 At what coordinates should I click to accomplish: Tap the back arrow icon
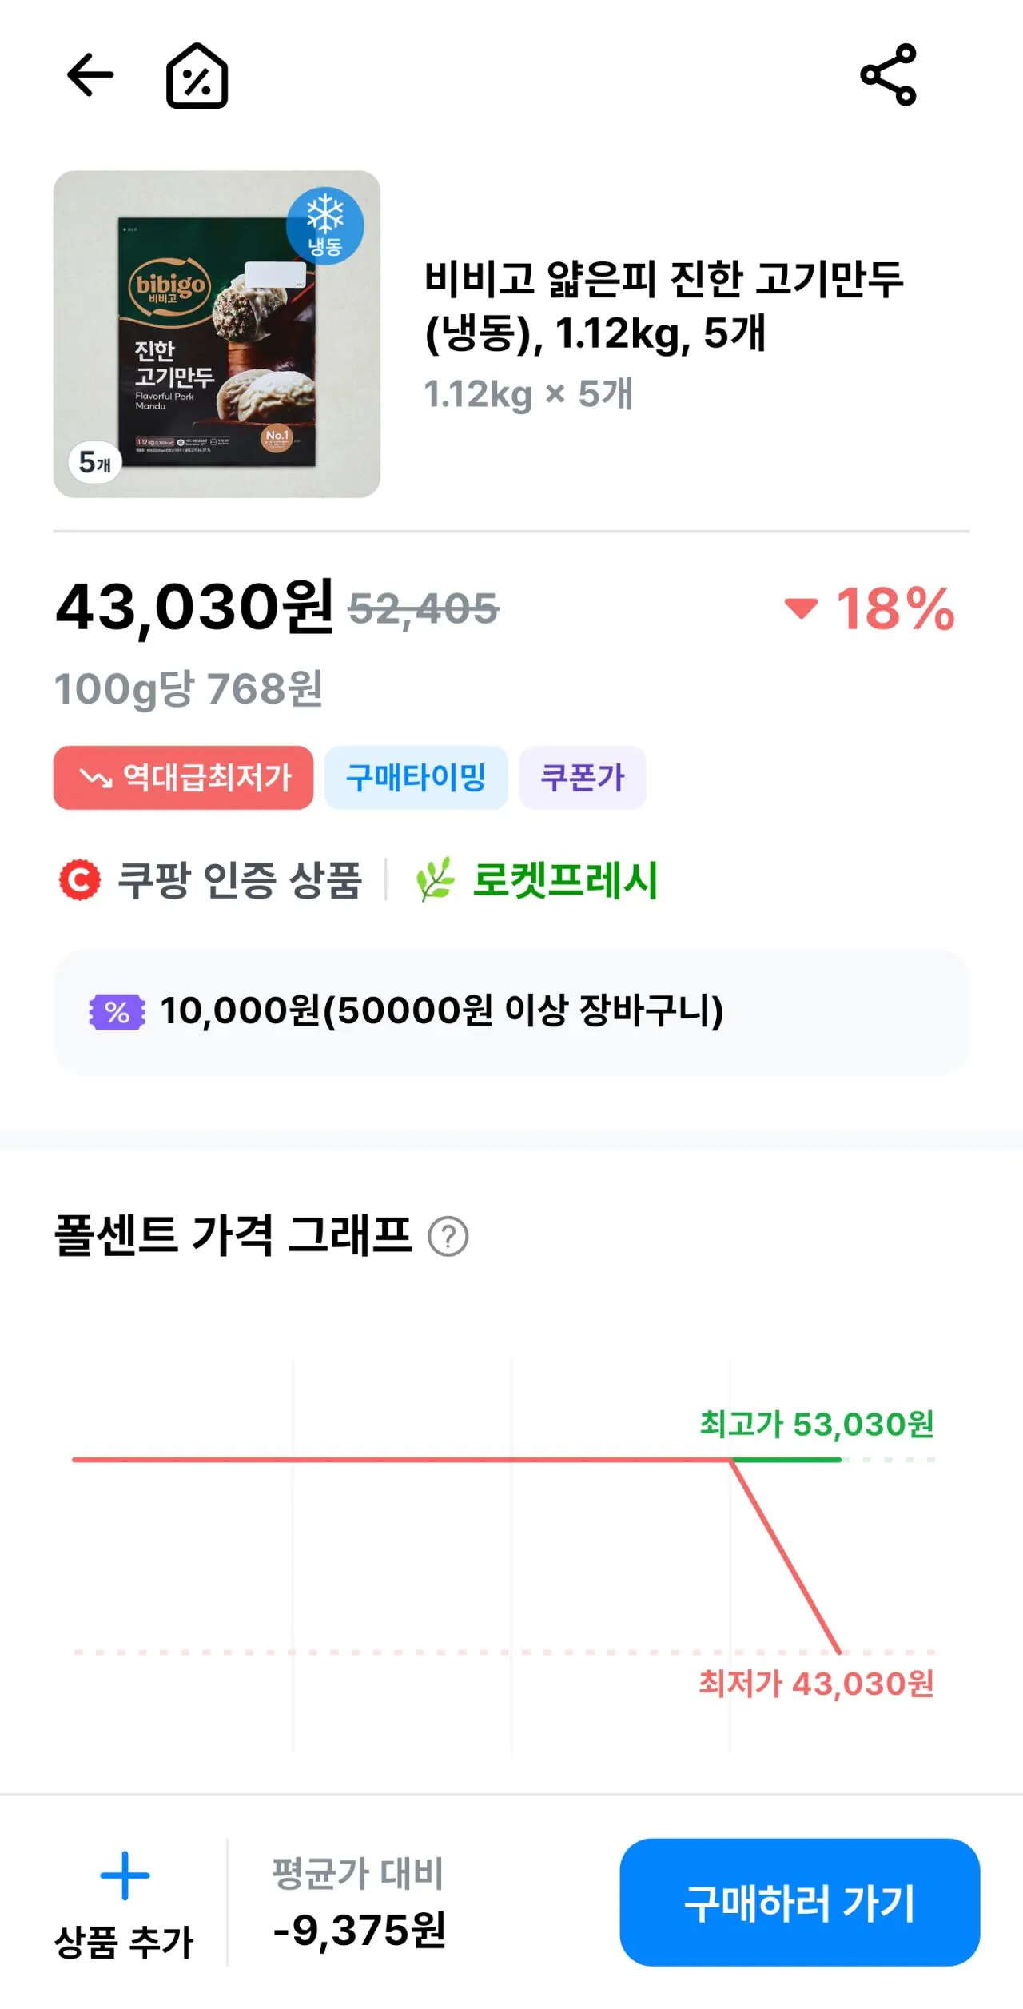click(x=90, y=75)
